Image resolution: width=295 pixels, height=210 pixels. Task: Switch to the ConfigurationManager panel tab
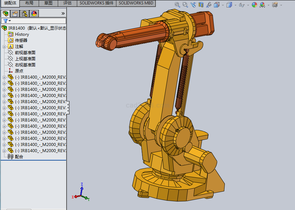(25, 14)
